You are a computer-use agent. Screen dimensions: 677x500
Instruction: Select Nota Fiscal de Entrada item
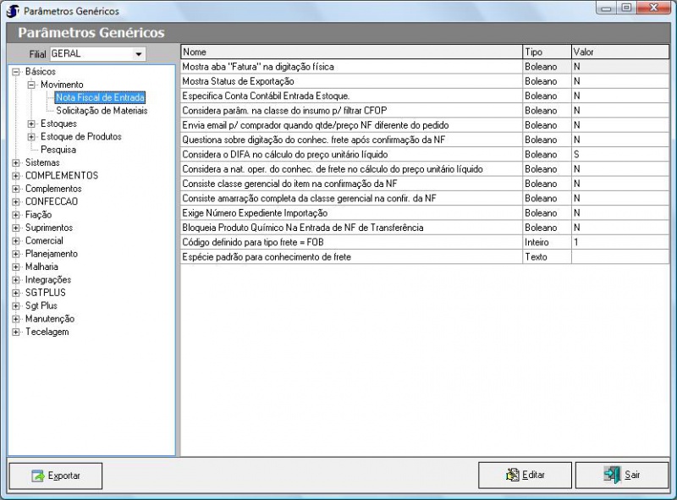pos(100,98)
